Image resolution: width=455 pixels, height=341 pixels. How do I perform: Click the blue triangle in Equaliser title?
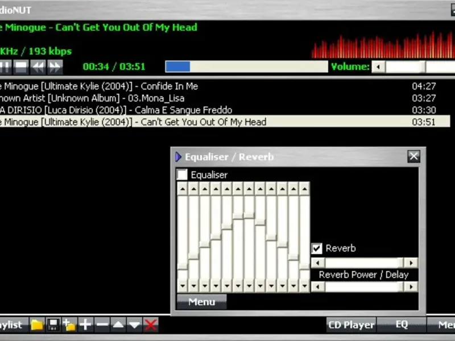click(179, 157)
